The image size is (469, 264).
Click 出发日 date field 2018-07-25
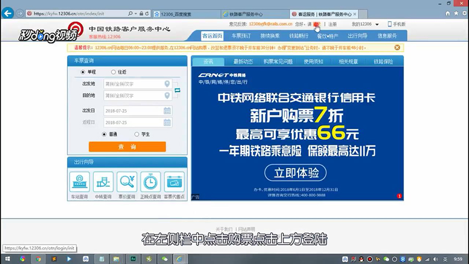(x=138, y=111)
